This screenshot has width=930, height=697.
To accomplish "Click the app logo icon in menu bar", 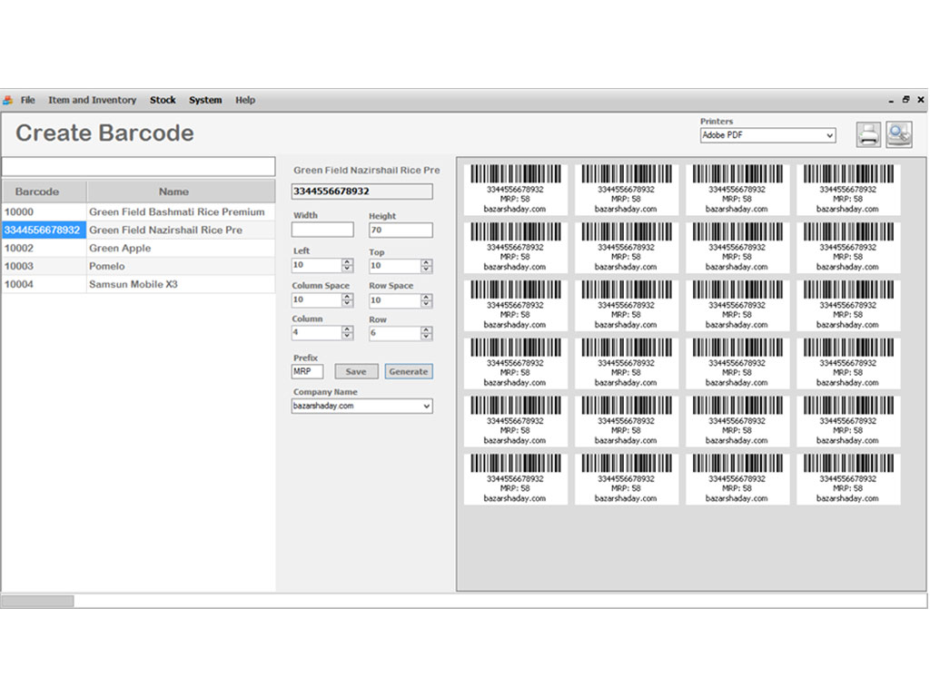I will pos(8,100).
